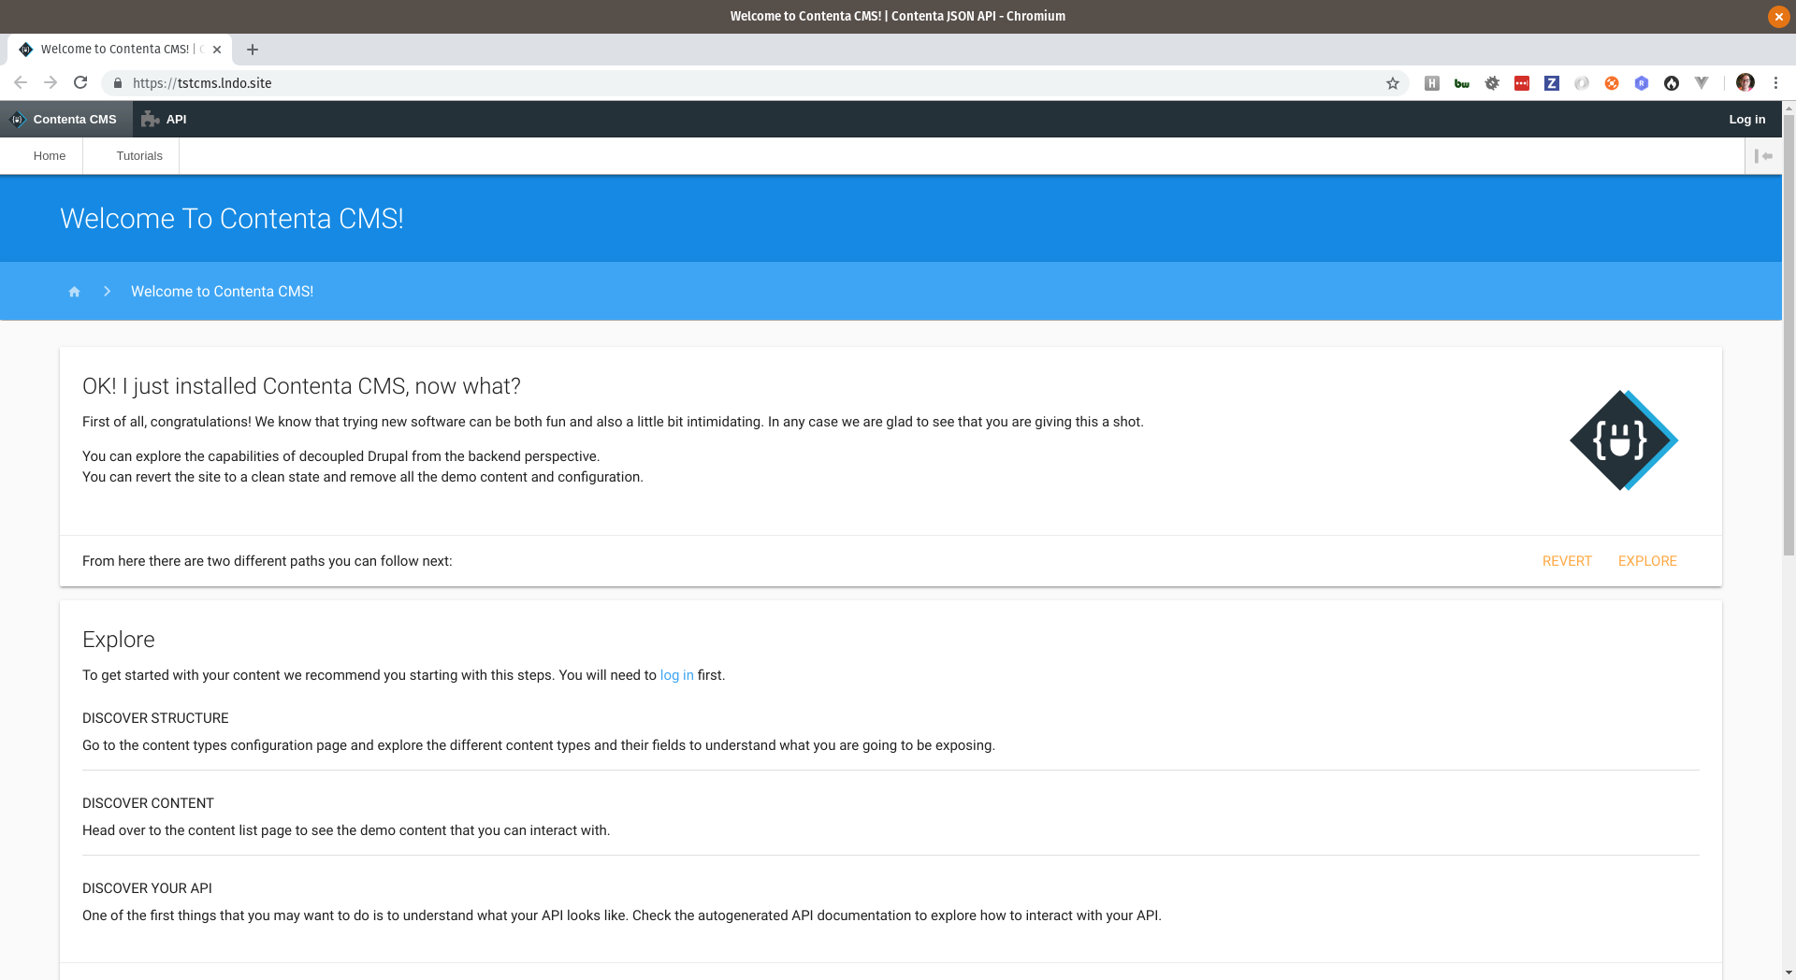Open the Chrome profile avatar
This screenshot has height=980, width=1796.
pos(1745,83)
